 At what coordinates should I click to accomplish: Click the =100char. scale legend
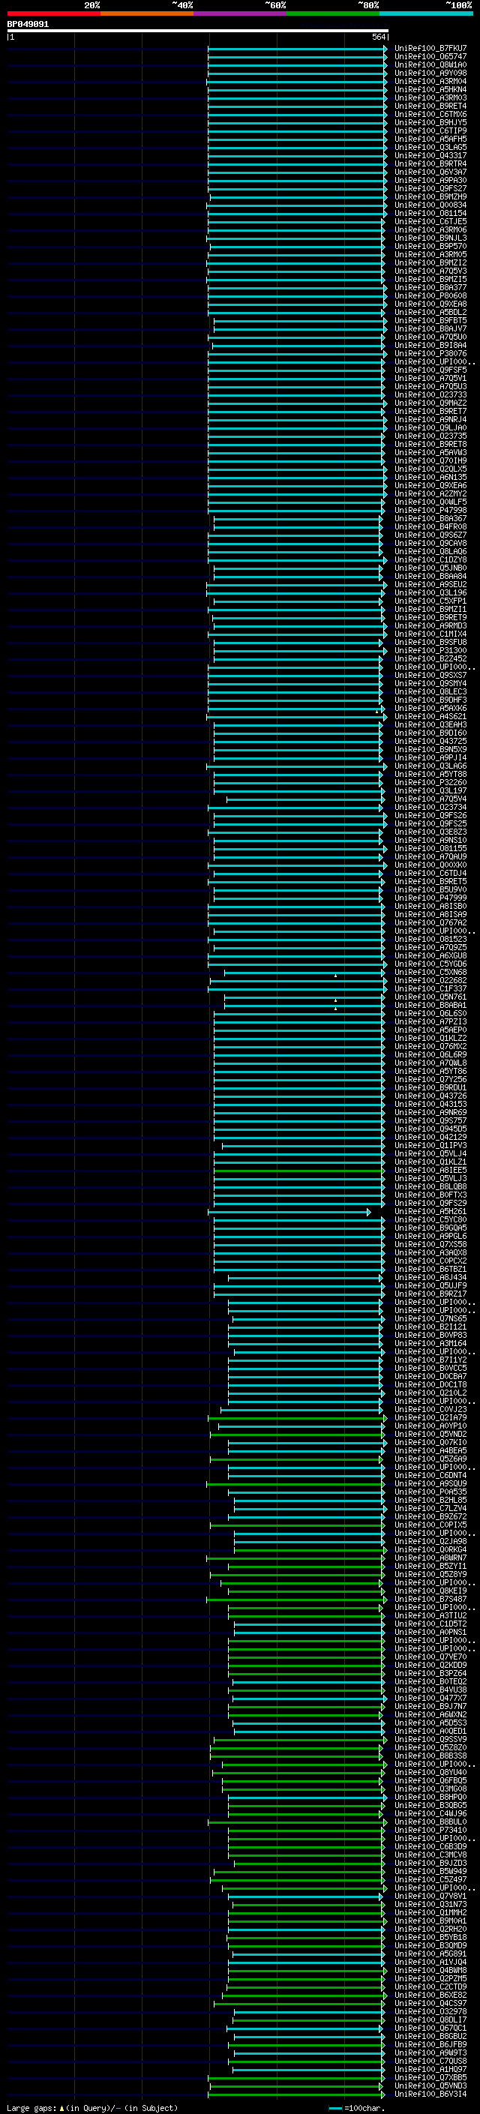click(356, 2108)
